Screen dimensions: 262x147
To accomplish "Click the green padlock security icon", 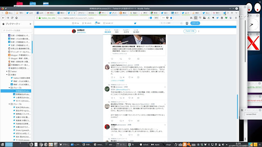I will click(x=40, y=18).
